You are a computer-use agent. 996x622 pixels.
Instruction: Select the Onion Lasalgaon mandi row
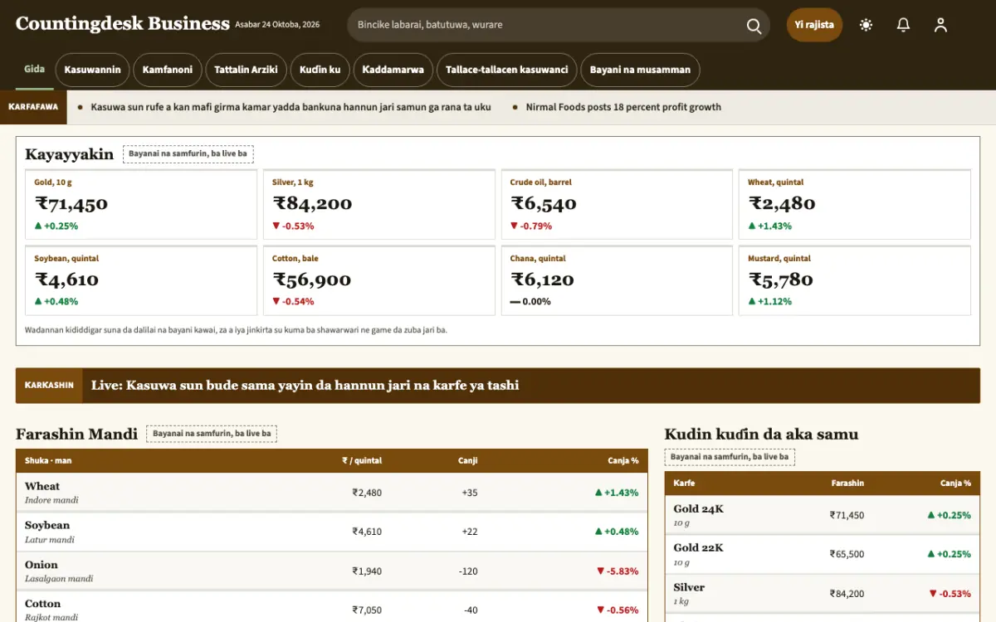(332, 571)
